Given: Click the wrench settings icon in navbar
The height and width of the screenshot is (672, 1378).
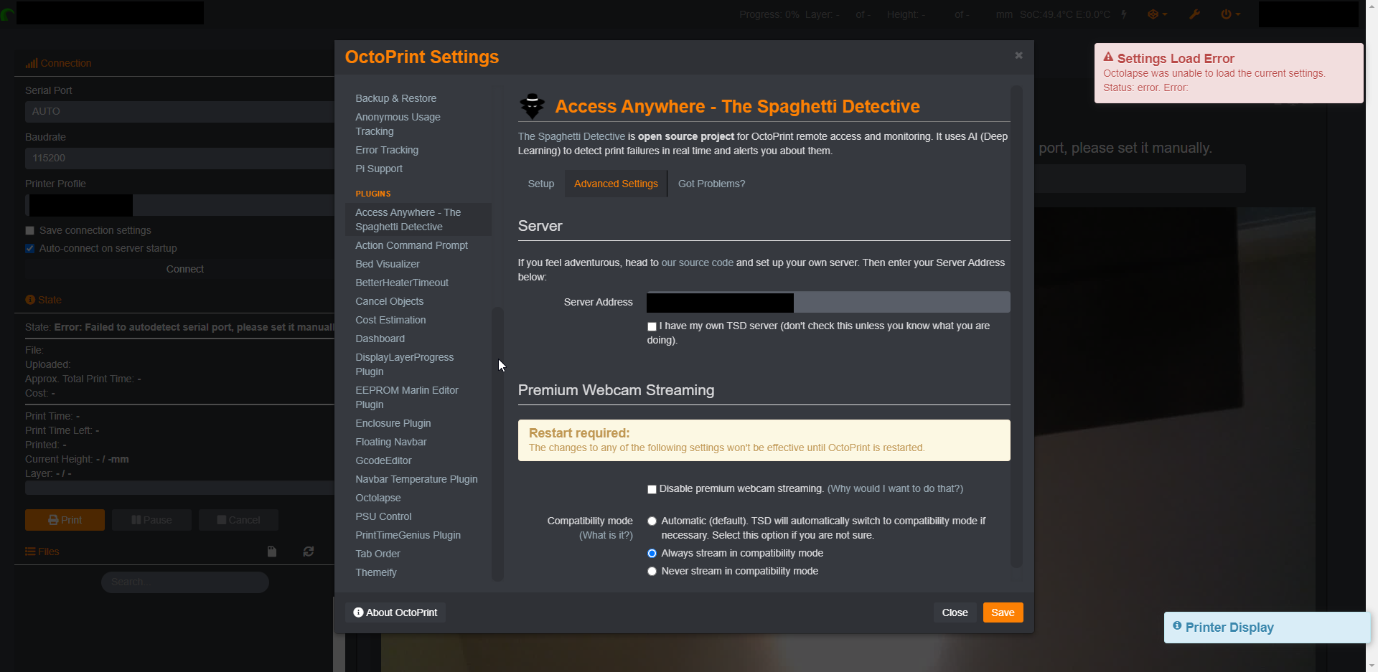Looking at the screenshot, I should coord(1194,14).
